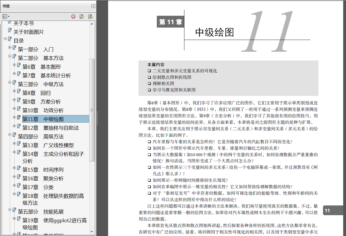346x236 pixels.
Task: Jump to bookmark 第19章 使用ggplot2进行高级绘图
Action: tap(55, 224)
